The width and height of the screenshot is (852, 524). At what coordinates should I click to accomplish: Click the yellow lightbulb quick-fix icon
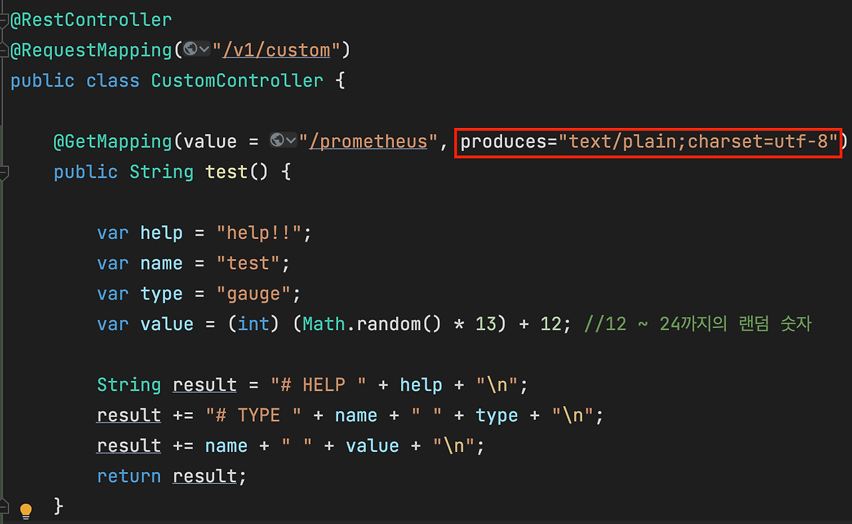pyautogui.click(x=25, y=511)
